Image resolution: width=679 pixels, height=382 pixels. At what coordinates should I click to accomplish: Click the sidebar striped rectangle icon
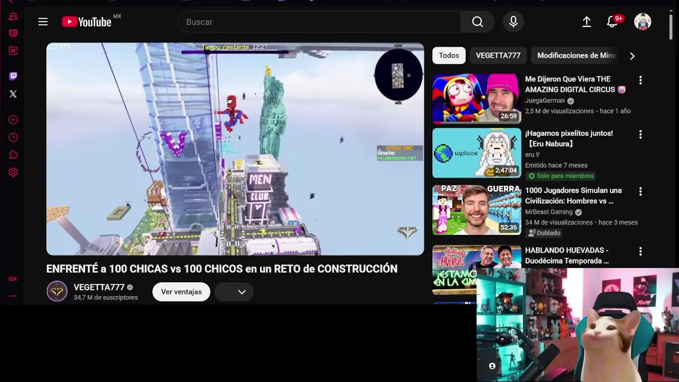pyautogui.click(x=13, y=33)
